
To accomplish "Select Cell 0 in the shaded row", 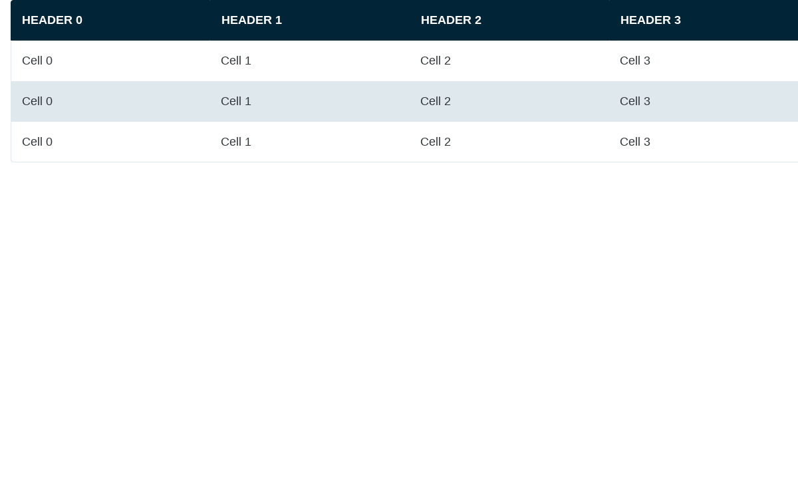I will click(x=37, y=101).
